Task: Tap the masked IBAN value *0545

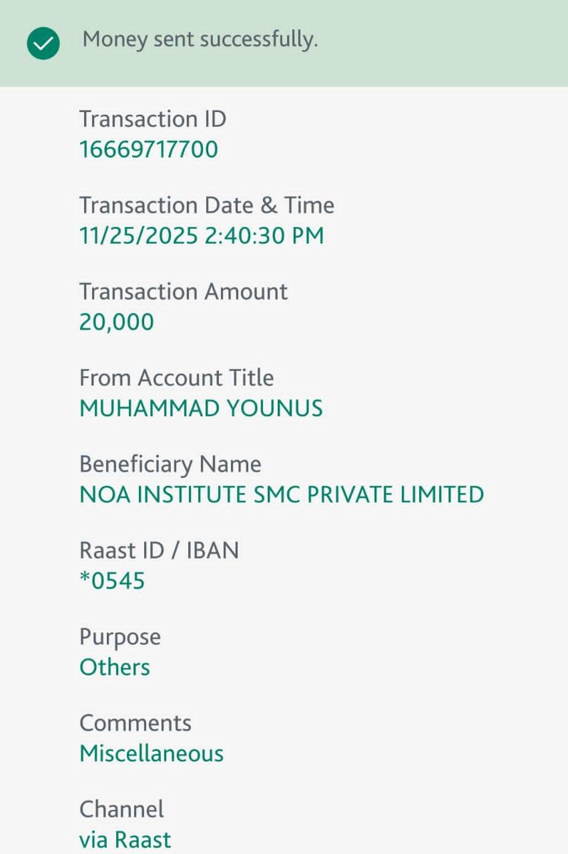Action: click(111, 581)
